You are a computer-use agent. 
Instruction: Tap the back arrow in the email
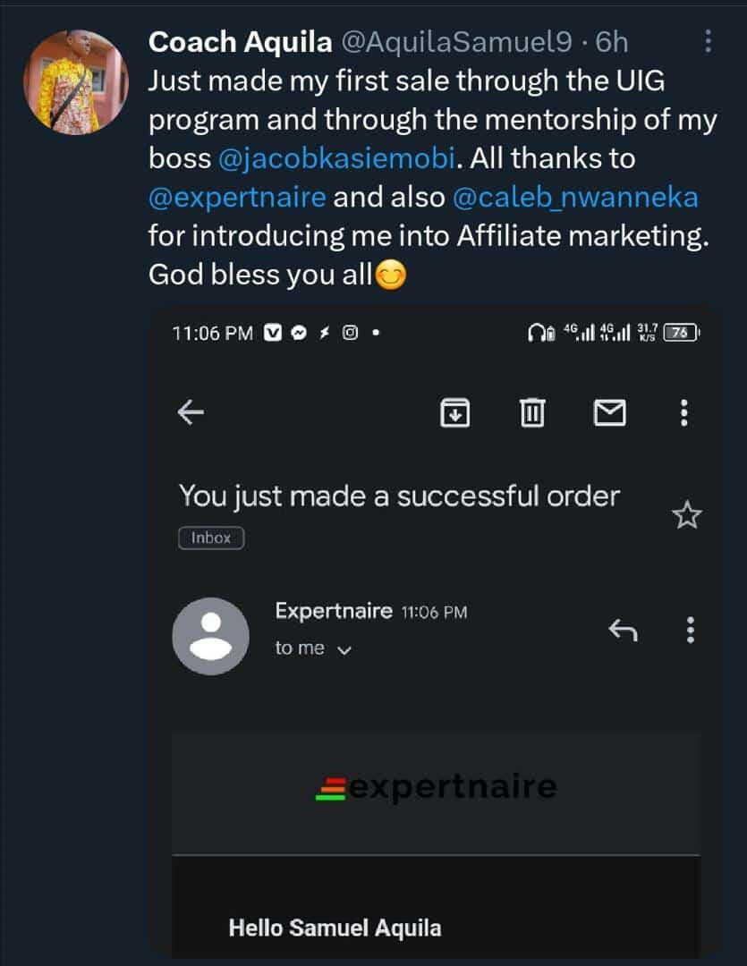[x=191, y=412]
